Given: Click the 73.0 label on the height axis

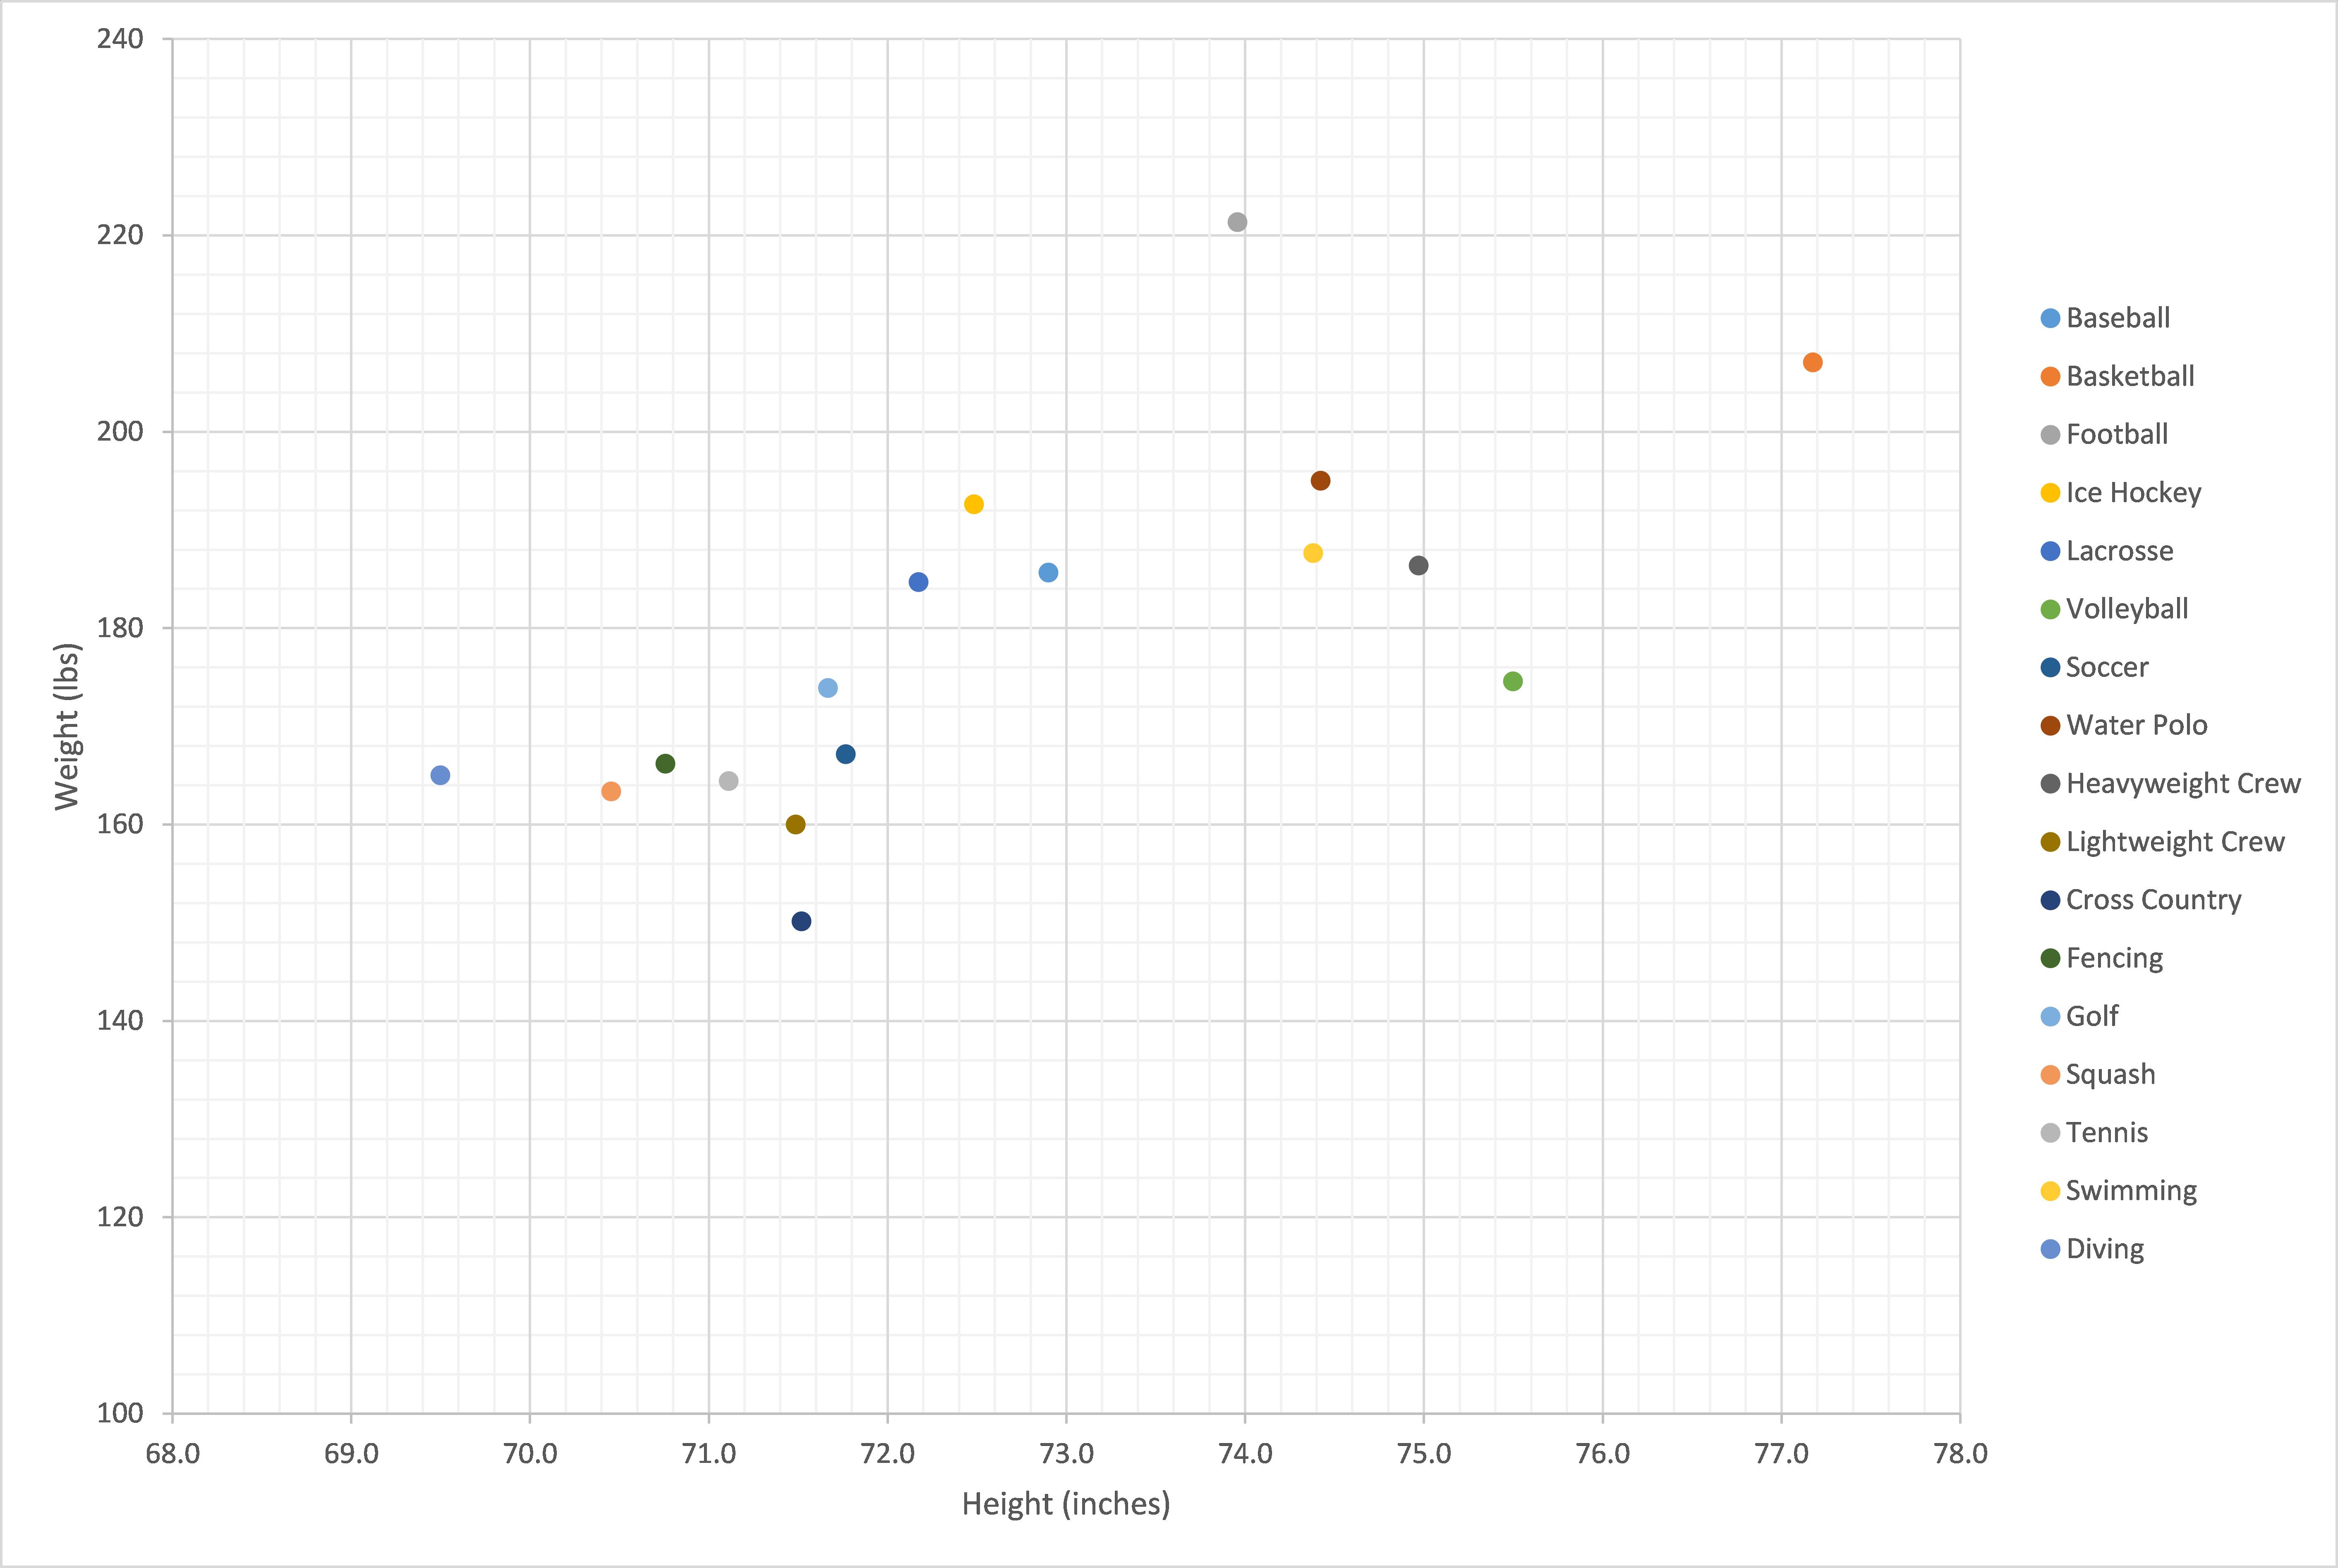Looking at the screenshot, I should coord(1066,1453).
